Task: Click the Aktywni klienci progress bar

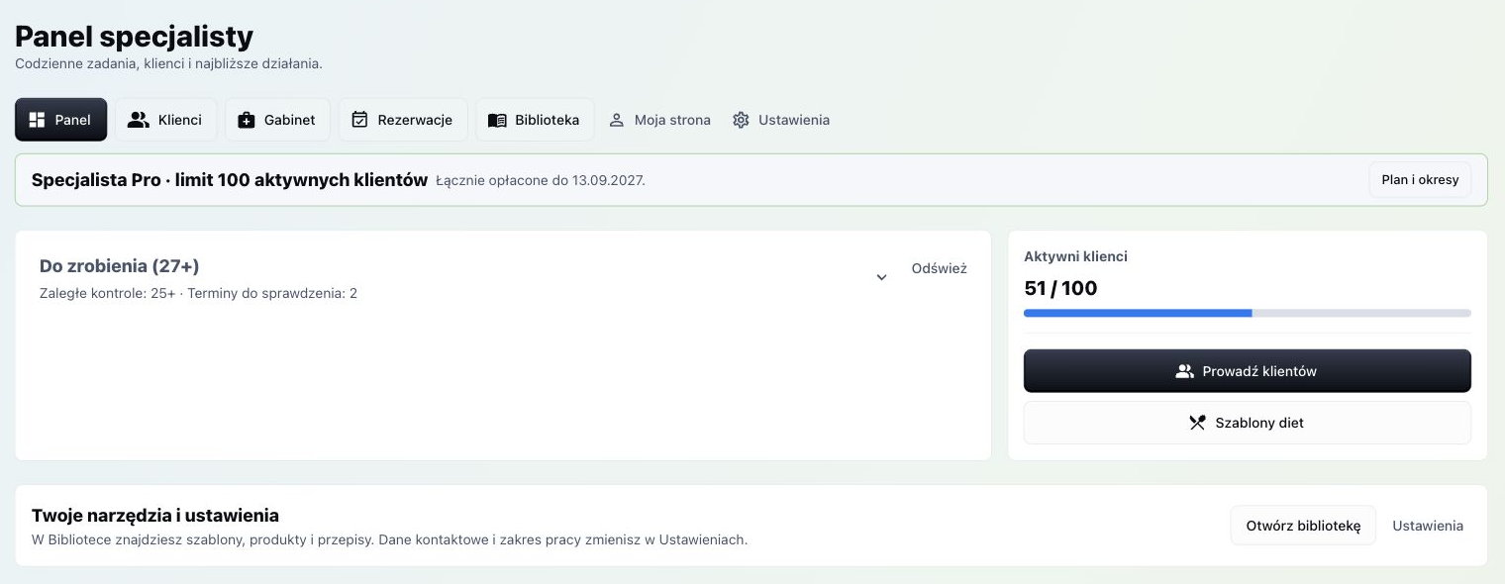Action: (1248, 313)
